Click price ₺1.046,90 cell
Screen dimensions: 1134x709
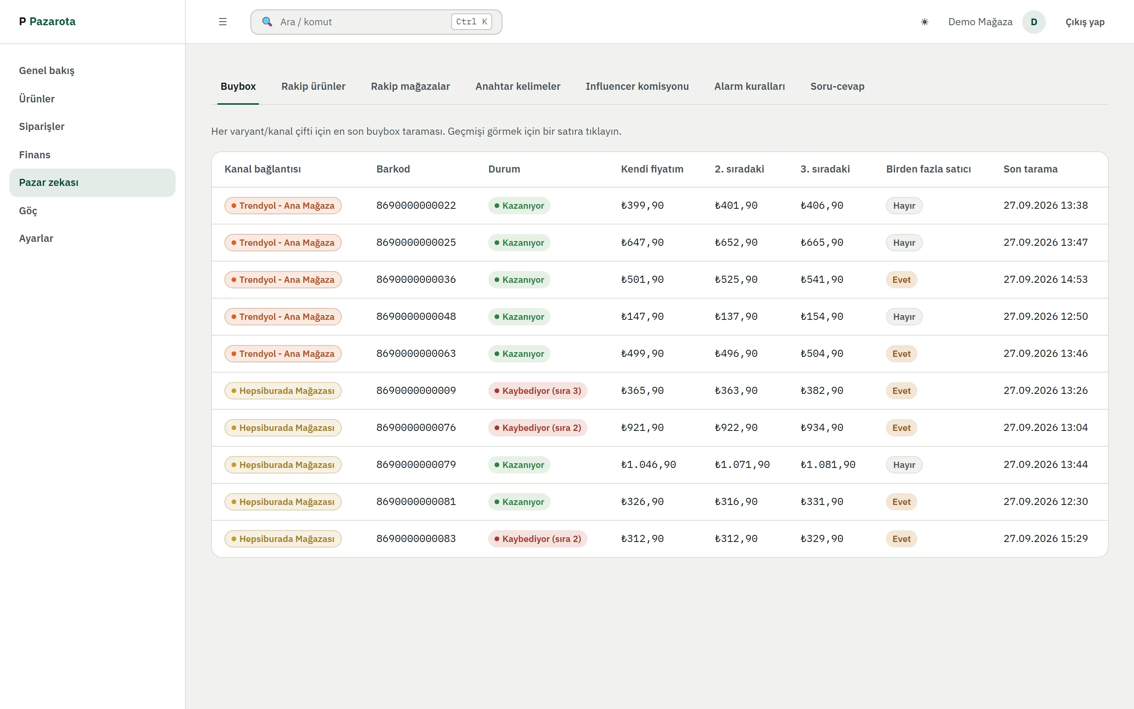(x=648, y=465)
